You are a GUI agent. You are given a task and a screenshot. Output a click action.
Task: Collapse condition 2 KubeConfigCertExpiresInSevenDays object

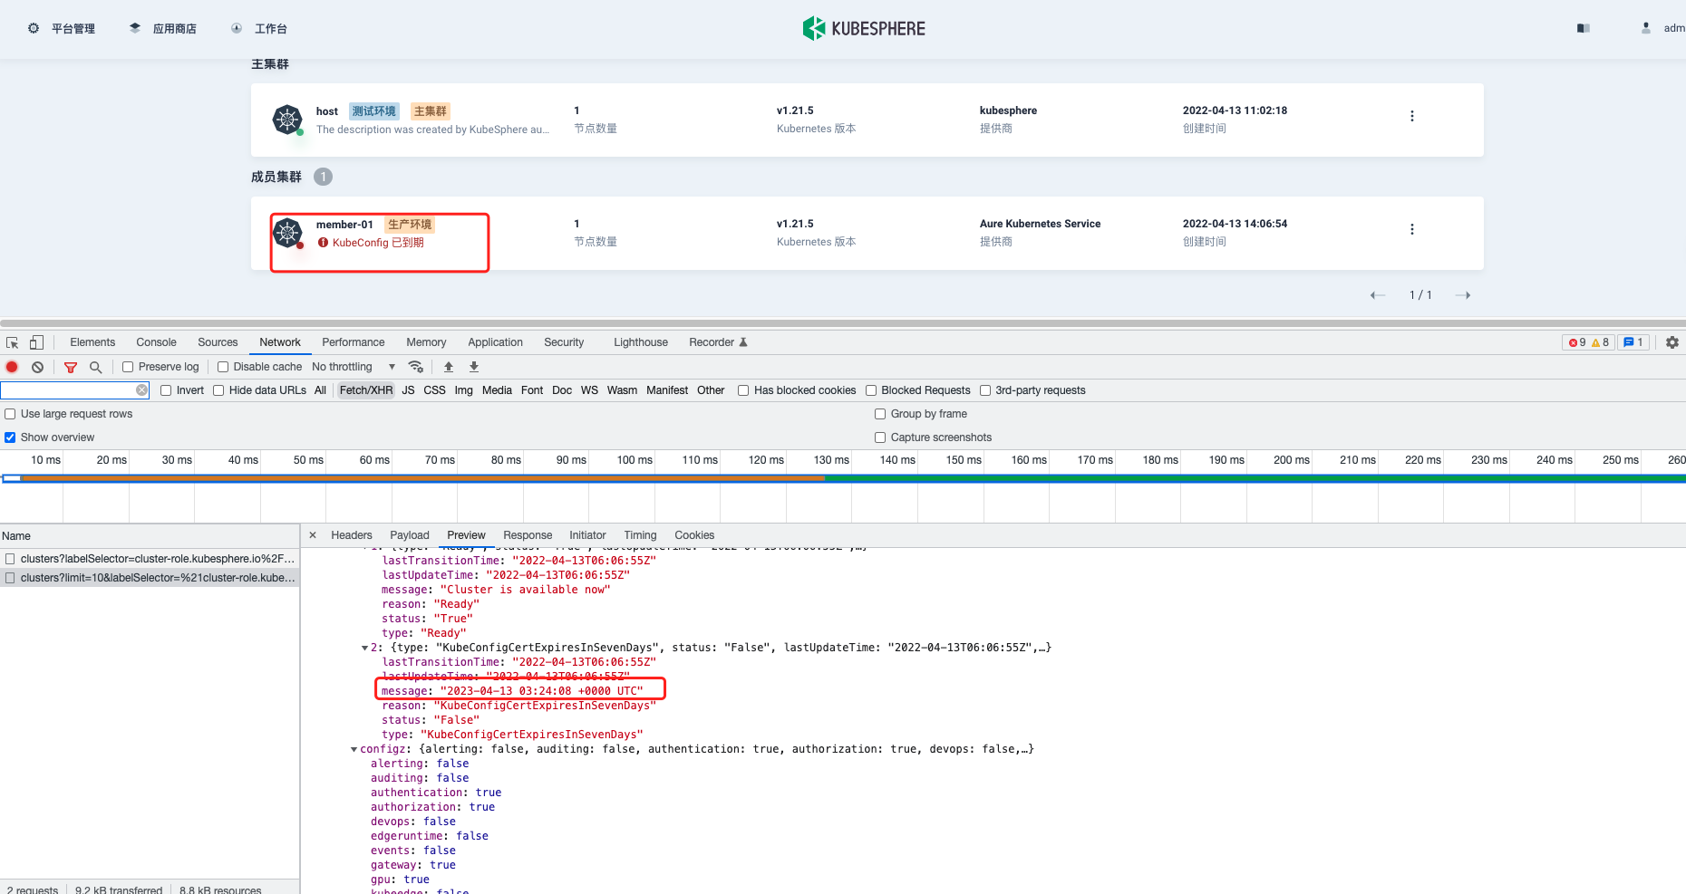[365, 648]
